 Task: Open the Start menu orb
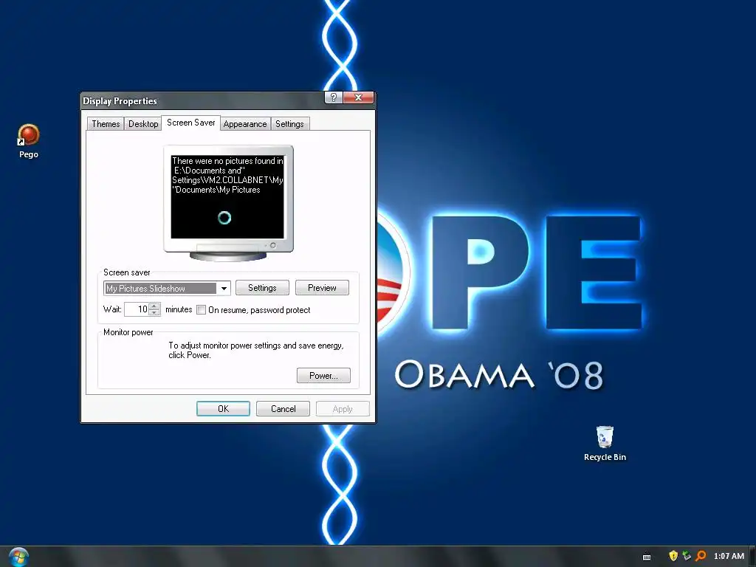(x=18, y=557)
